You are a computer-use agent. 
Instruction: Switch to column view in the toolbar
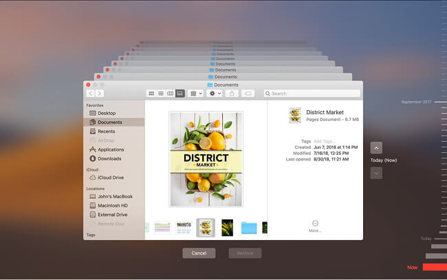[x=171, y=93]
